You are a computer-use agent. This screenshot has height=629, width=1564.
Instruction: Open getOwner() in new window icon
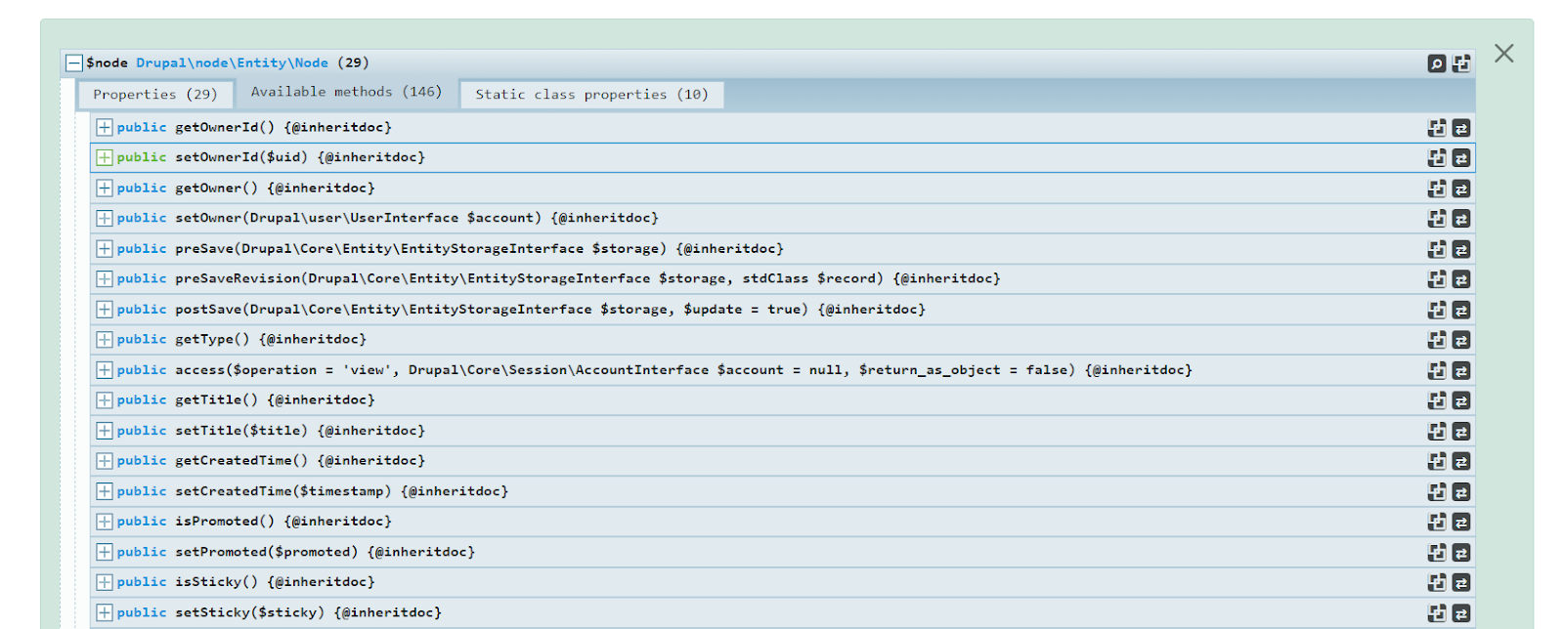coord(1437,189)
